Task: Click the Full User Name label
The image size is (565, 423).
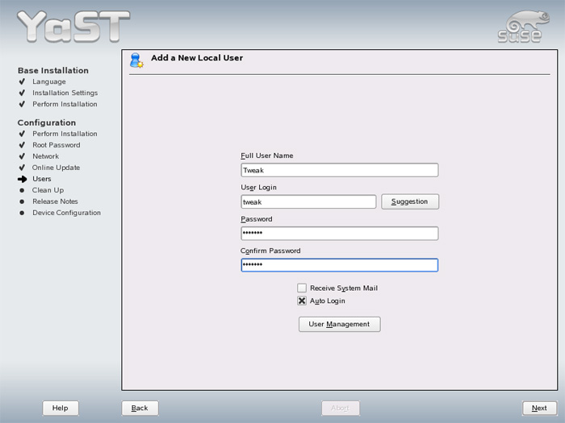Action: (267, 156)
